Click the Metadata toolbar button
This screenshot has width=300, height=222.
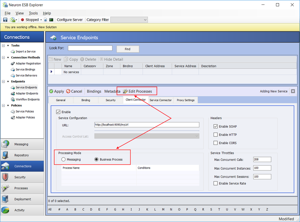pyautogui.click(x=112, y=91)
